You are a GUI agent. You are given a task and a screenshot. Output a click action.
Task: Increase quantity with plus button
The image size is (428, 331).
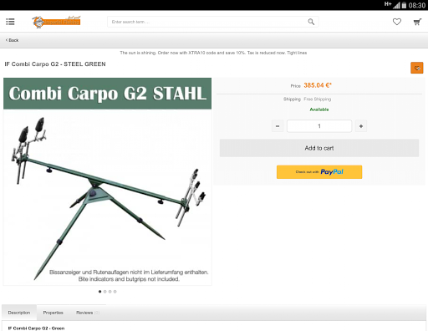361,126
